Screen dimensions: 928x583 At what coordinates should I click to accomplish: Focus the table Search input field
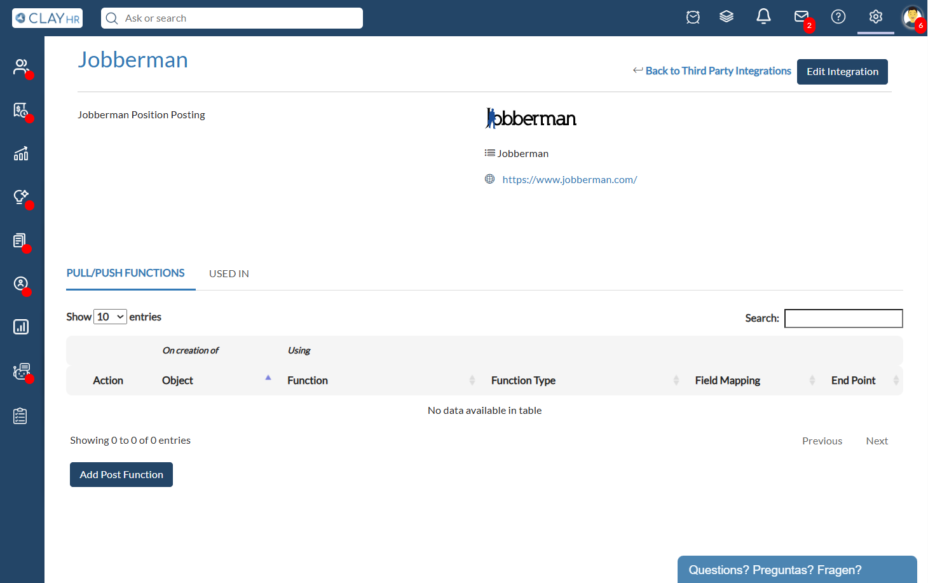coord(843,319)
